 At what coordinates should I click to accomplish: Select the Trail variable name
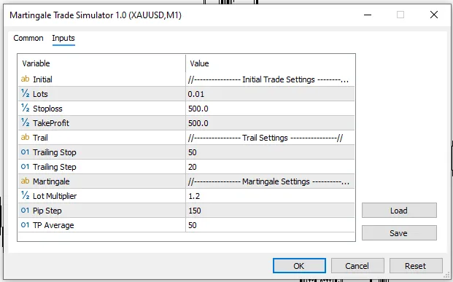[x=40, y=138]
